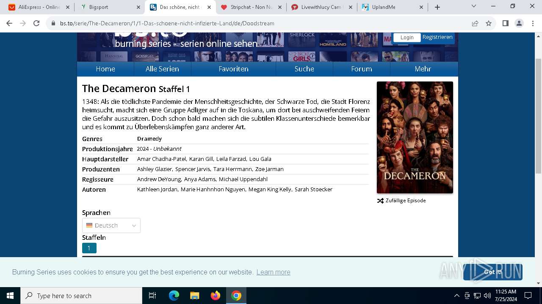Close the Livewithlucy Cam tab
Image resolution: width=542 pixels, height=304 pixels.
pyautogui.click(x=351, y=7)
